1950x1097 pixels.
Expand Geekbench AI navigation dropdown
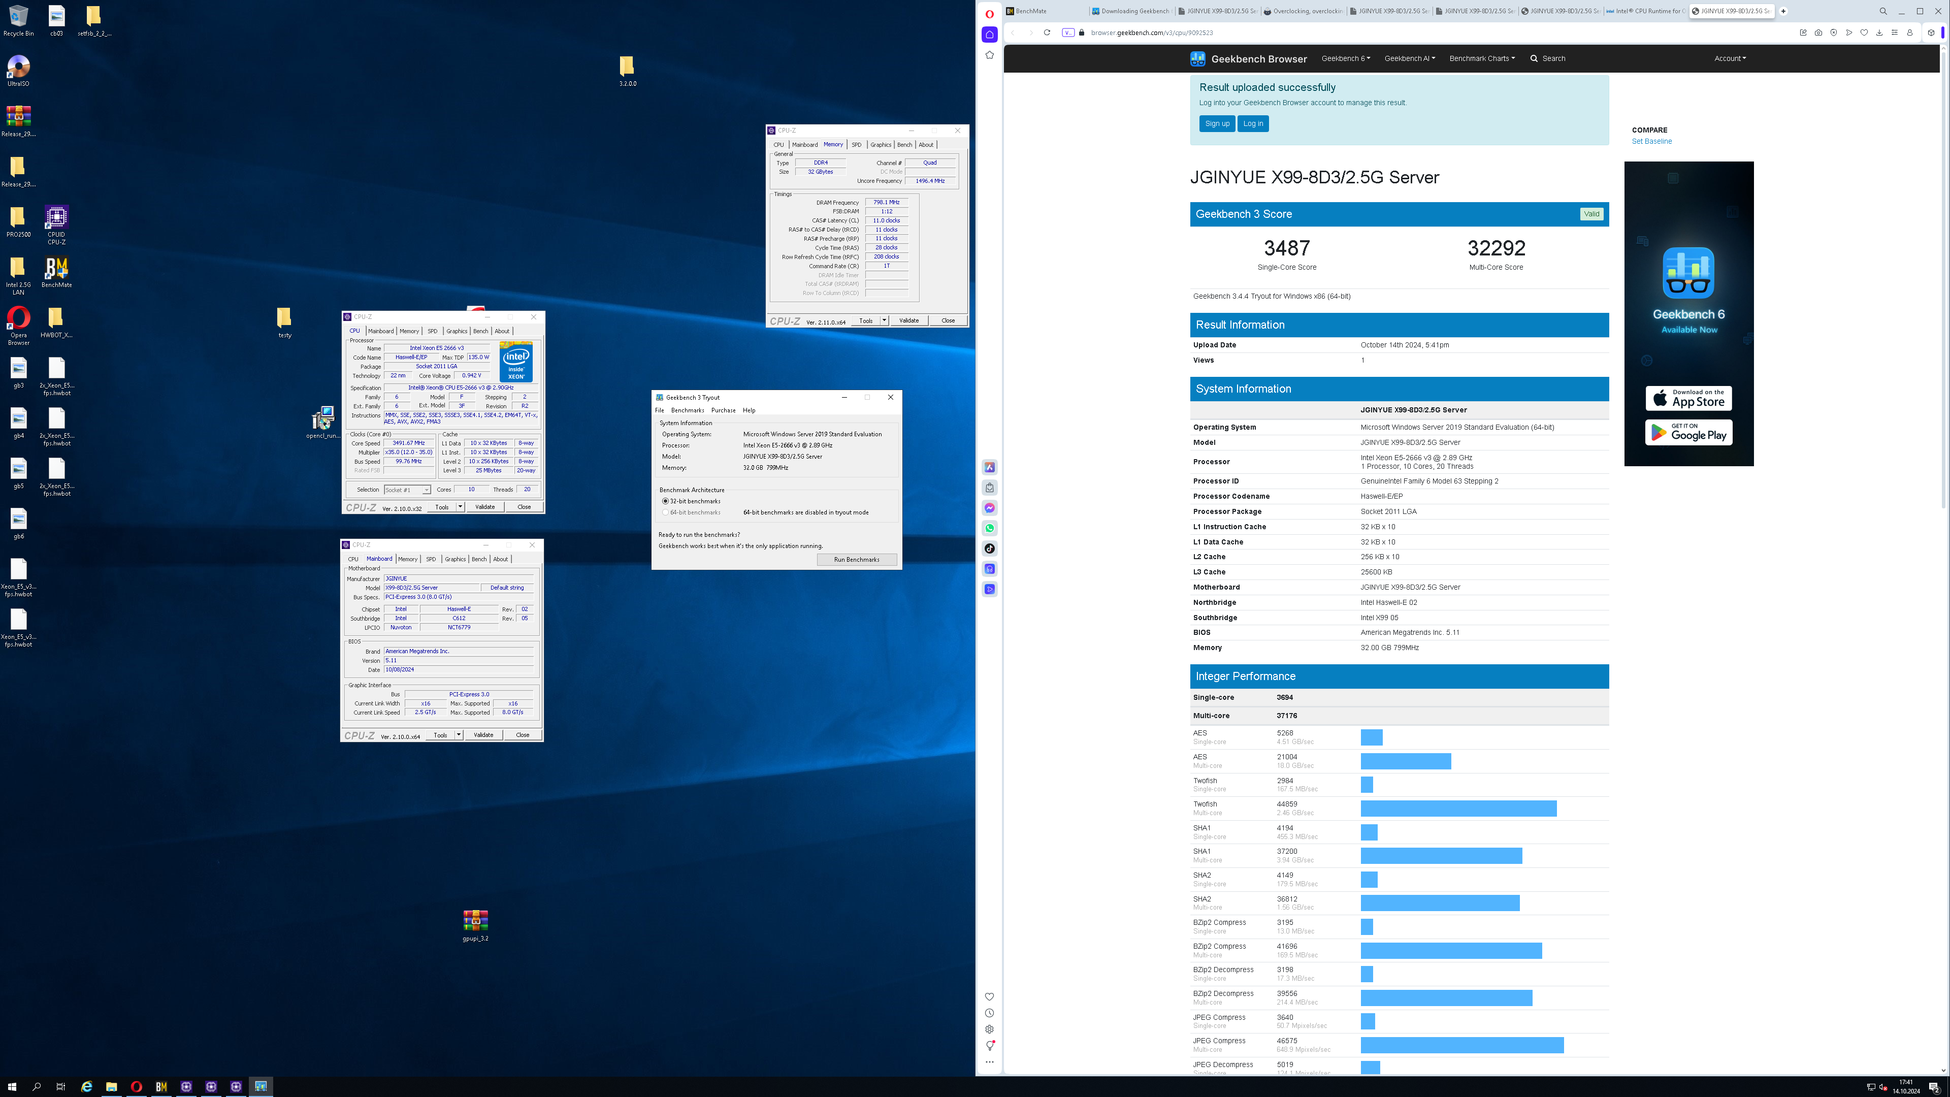[1410, 58]
